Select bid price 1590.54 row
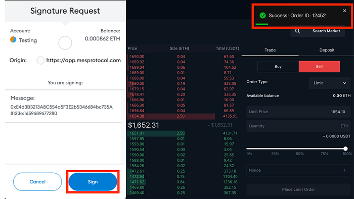The width and height of the screenshot is (354, 199). pyautogui.click(x=183, y=150)
